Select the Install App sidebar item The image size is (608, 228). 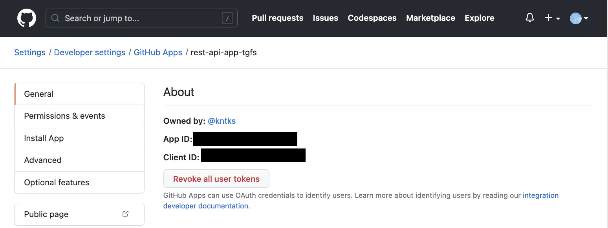pos(44,138)
